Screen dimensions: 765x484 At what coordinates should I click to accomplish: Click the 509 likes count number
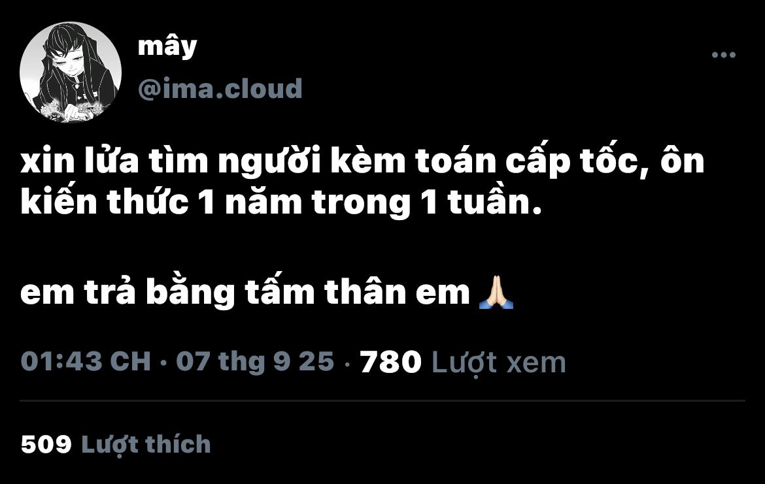tap(46, 445)
